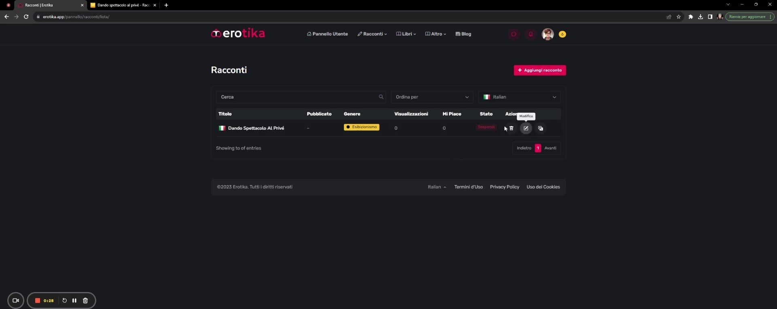This screenshot has width=777, height=309.
Task: Click the trash delete icon in story row
Action: [x=511, y=128]
